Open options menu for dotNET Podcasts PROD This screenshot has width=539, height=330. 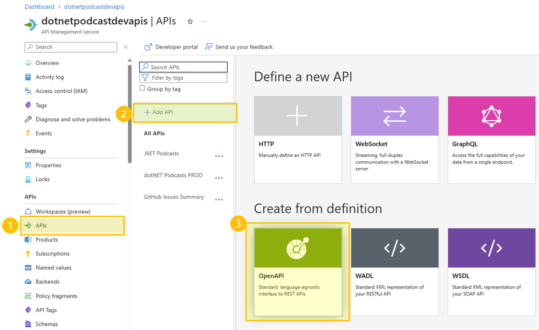click(x=219, y=178)
